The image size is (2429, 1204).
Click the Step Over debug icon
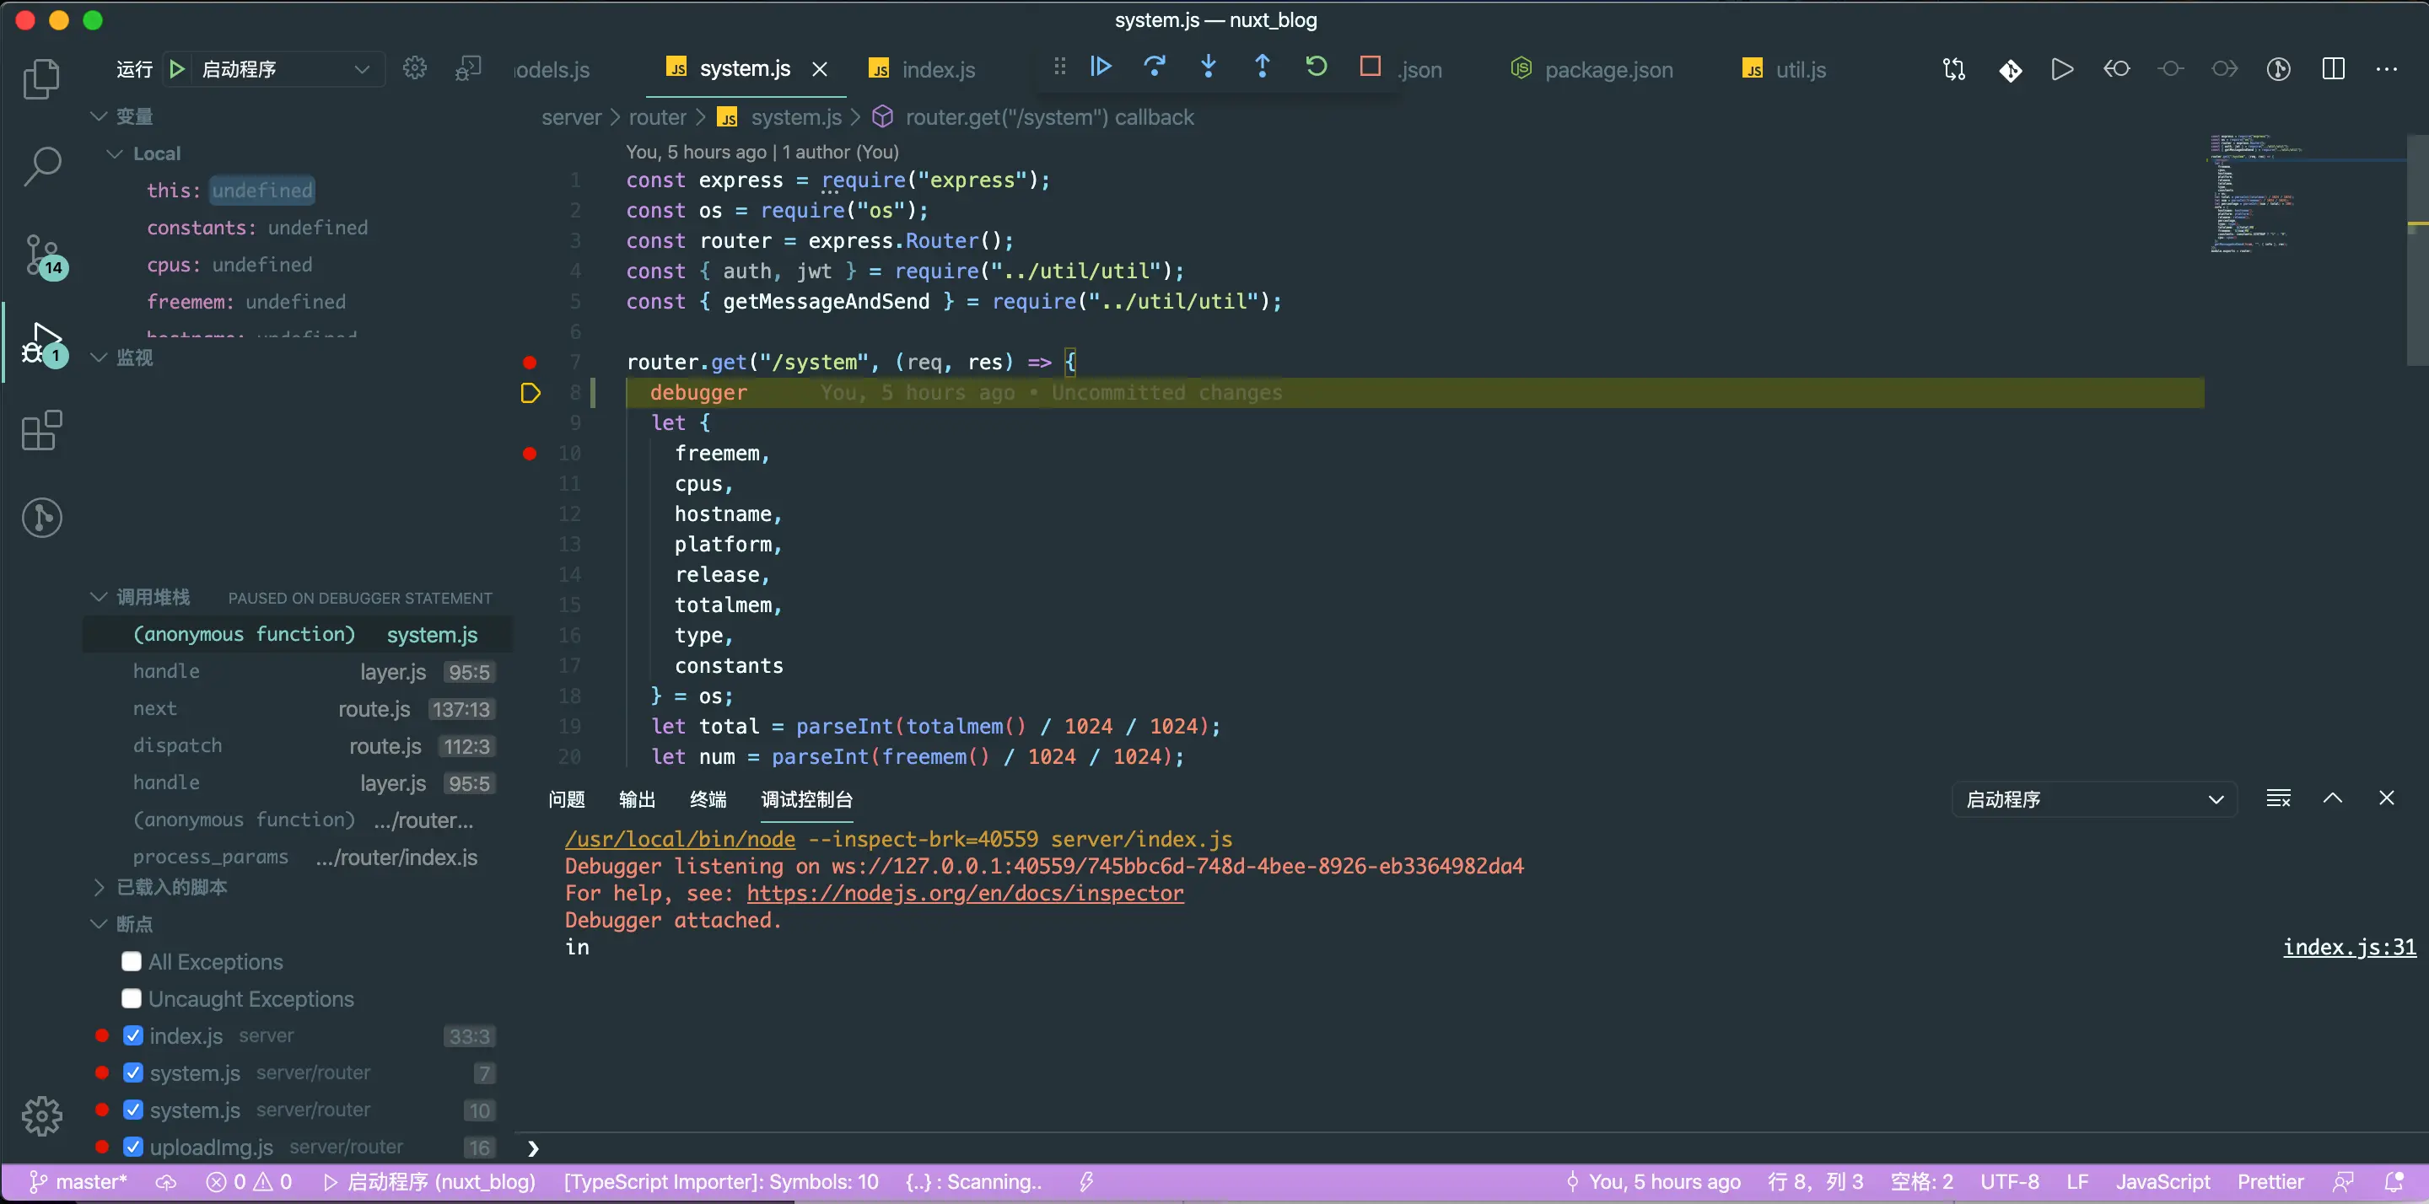pos(1154,67)
